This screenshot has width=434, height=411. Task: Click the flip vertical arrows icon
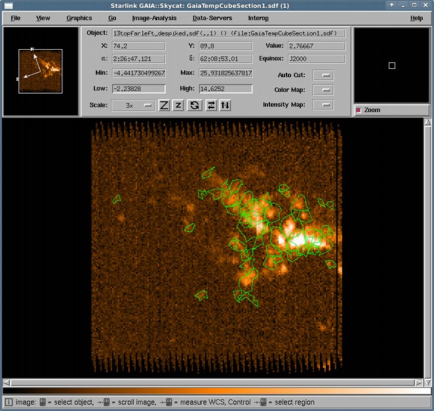tap(226, 105)
